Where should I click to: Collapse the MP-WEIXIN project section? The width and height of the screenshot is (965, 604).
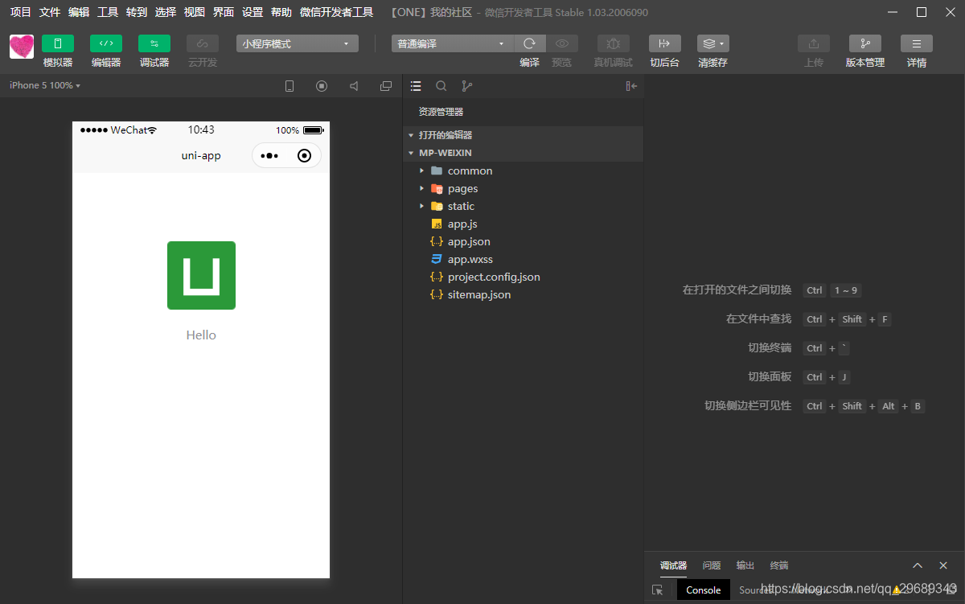[x=523, y=153]
